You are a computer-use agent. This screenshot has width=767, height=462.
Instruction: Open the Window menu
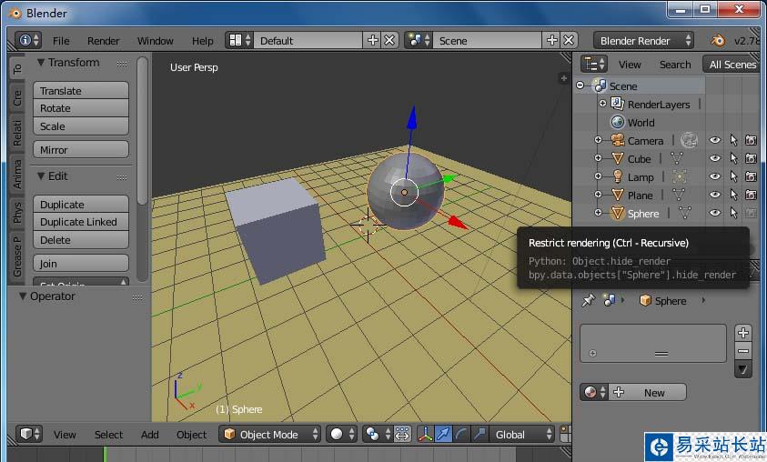pos(155,41)
